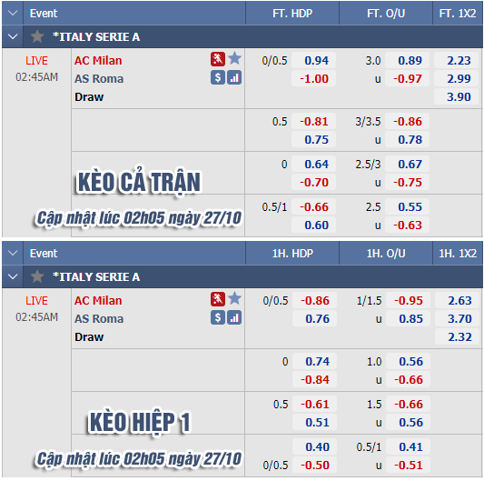Select the FT. HDP column header
The image size is (484, 481).
coord(292,14)
